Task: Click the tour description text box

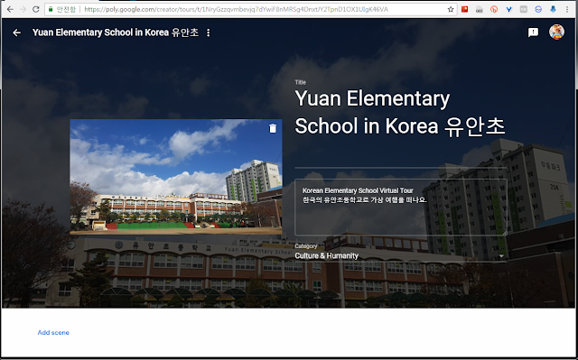Action: [401, 208]
